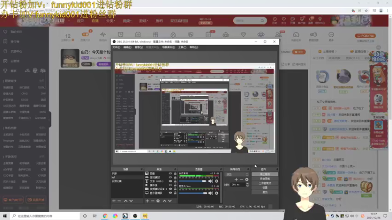Open the 场景集合(S) menu in OBS
Image resolution: width=392 pixels, height=220 pixels.
coord(169,47)
